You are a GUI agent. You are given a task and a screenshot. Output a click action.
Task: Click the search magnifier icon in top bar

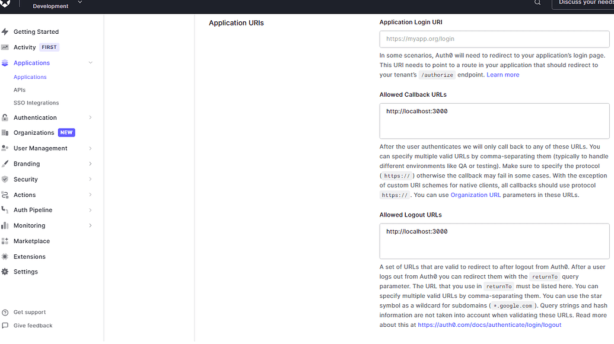pos(537,3)
